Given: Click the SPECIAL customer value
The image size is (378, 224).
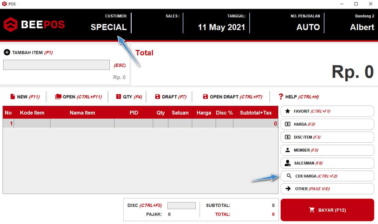Looking at the screenshot, I should [x=109, y=27].
